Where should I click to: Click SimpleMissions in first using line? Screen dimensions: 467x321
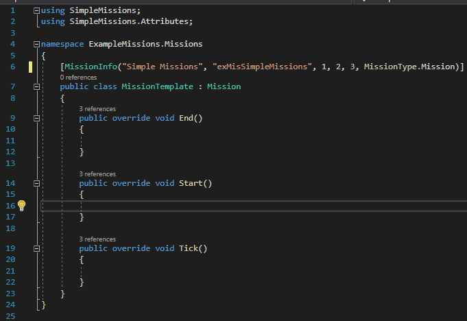[x=102, y=10]
